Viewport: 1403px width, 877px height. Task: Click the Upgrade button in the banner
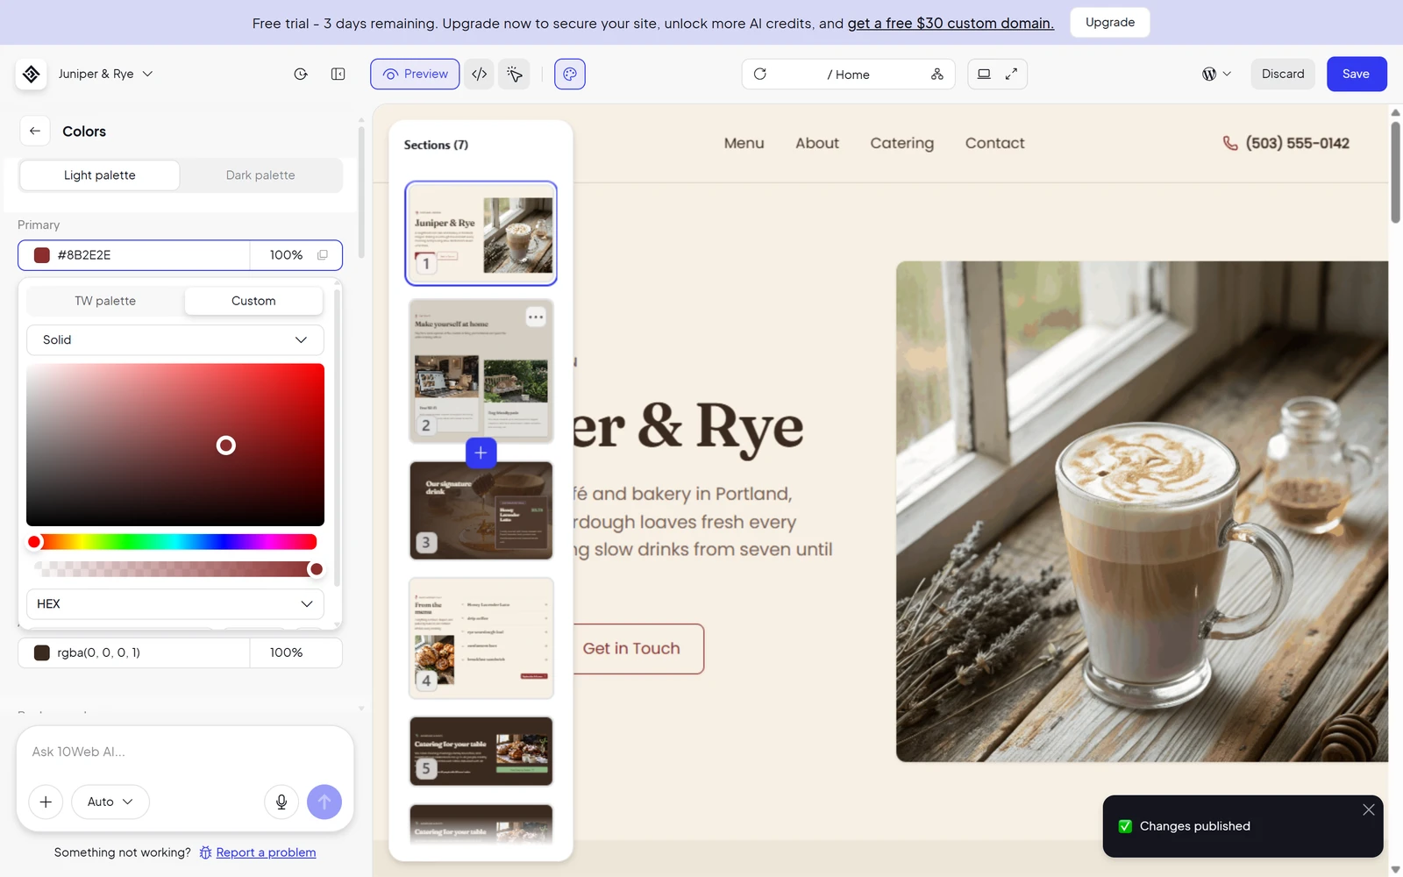point(1110,23)
